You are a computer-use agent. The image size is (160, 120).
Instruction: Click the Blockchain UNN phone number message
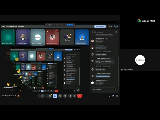(x=99, y=83)
